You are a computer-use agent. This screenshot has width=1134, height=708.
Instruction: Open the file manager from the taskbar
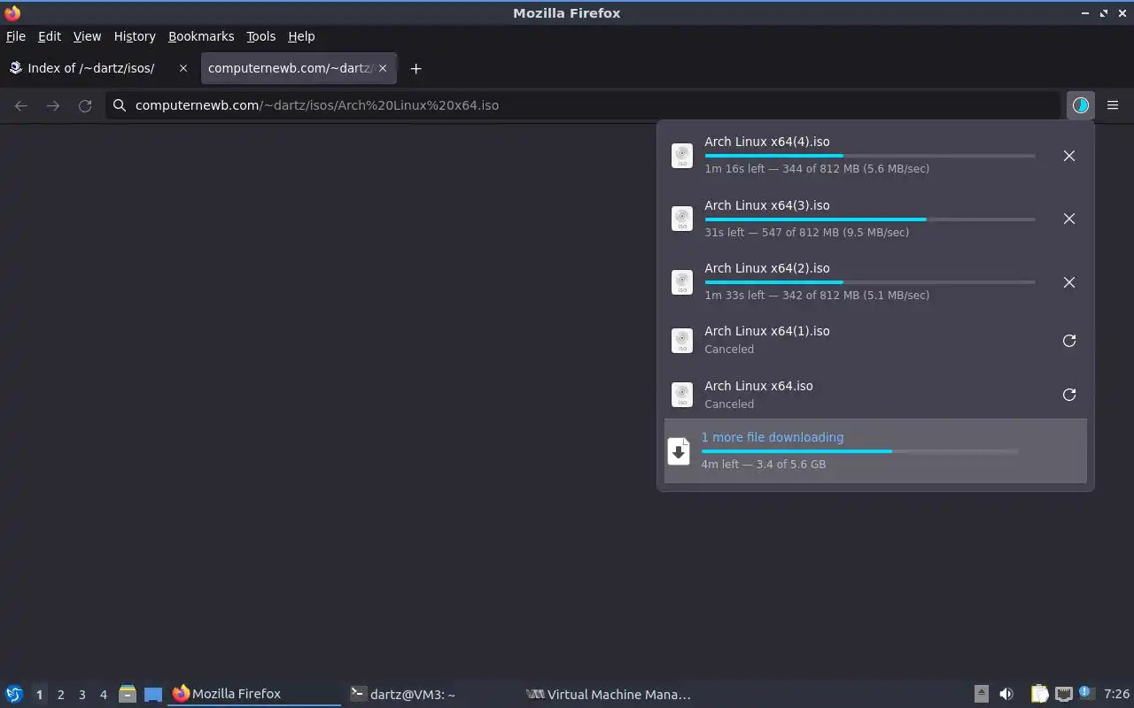[x=128, y=694]
